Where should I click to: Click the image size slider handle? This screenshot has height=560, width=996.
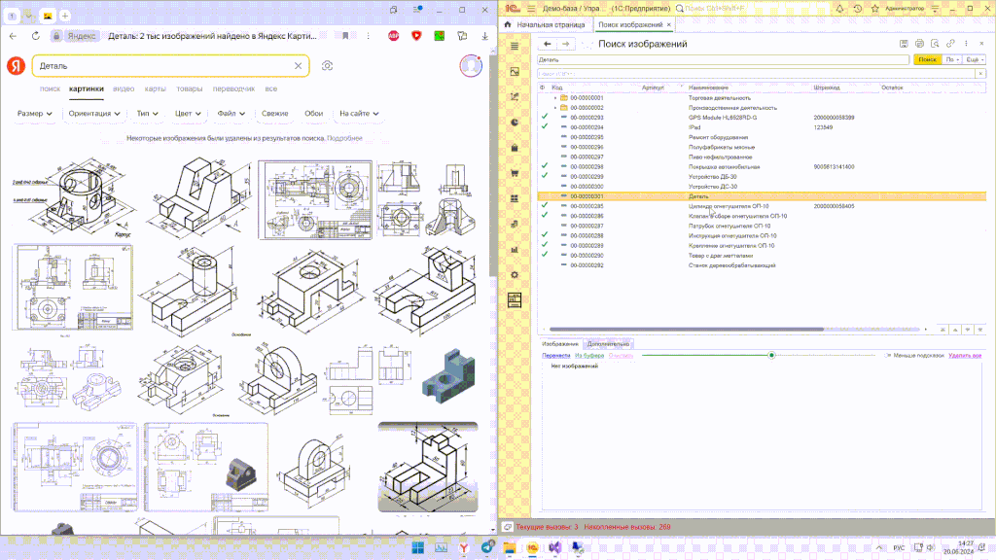click(x=771, y=356)
